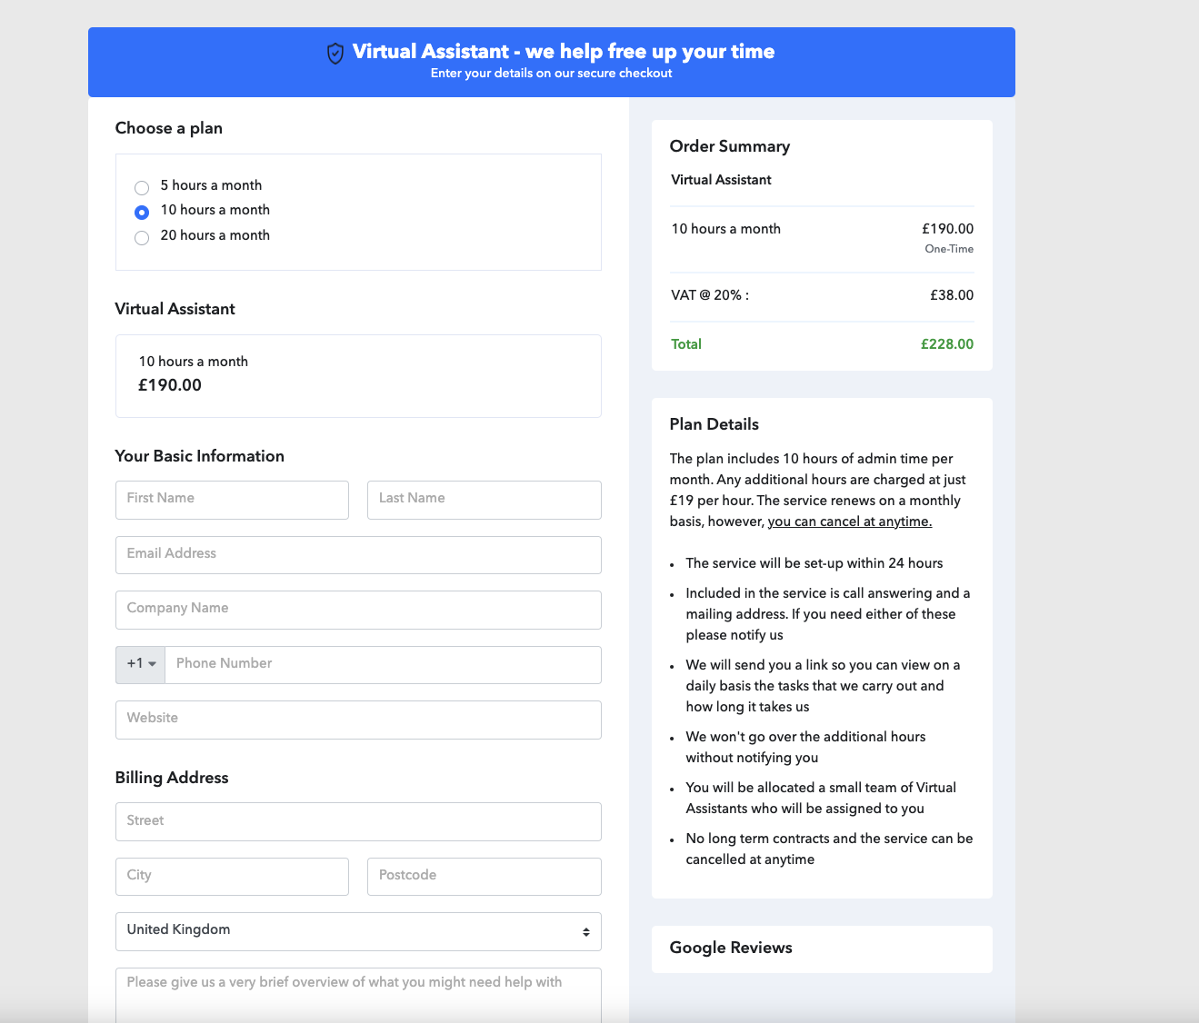Viewport: 1199px width, 1023px height.
Task: Click into the City field
Action: [232, 877]
